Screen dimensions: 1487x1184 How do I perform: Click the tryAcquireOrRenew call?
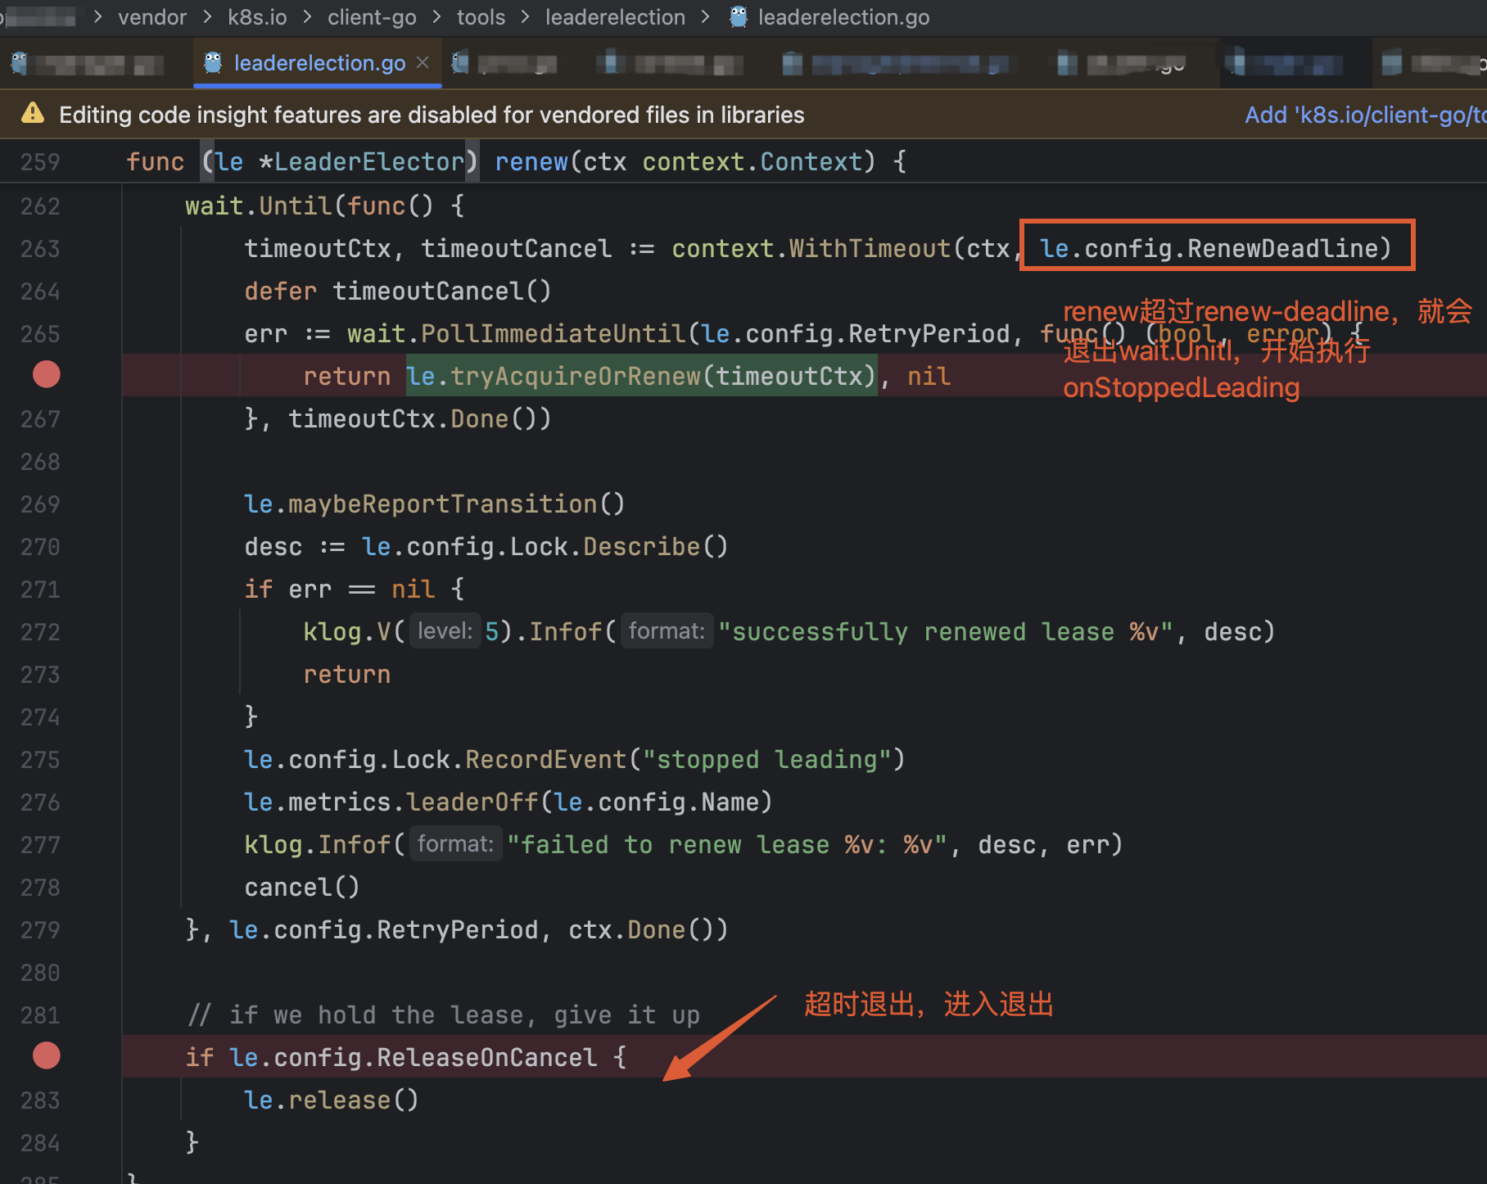[576, 377]
